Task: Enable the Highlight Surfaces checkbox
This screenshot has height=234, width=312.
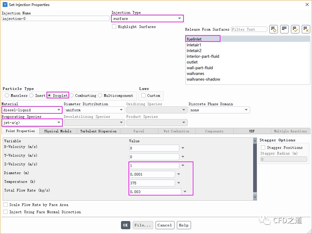Action: pos(114,27)
